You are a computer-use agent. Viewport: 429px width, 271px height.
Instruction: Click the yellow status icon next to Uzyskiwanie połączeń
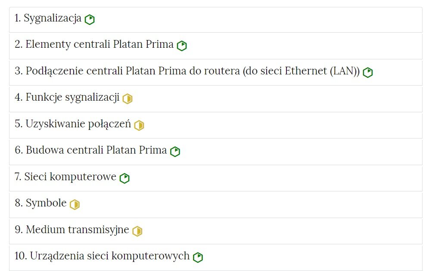pyautogui.click(x=139, y=125)
